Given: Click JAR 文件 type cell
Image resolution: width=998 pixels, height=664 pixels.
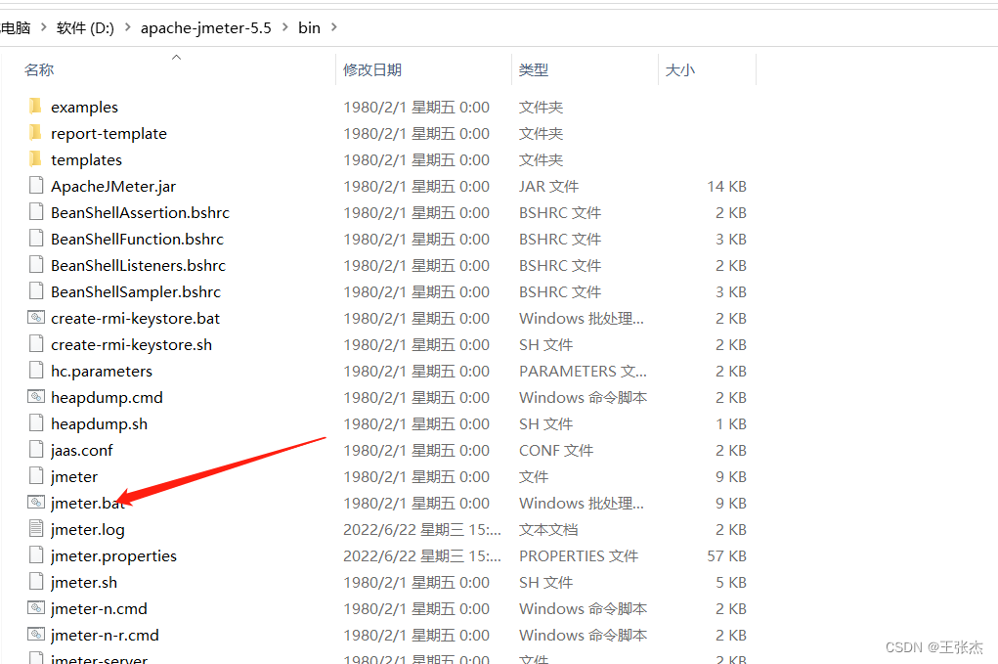Looking at the screenshot, I should pyautogui.click(x=548, y=186).
